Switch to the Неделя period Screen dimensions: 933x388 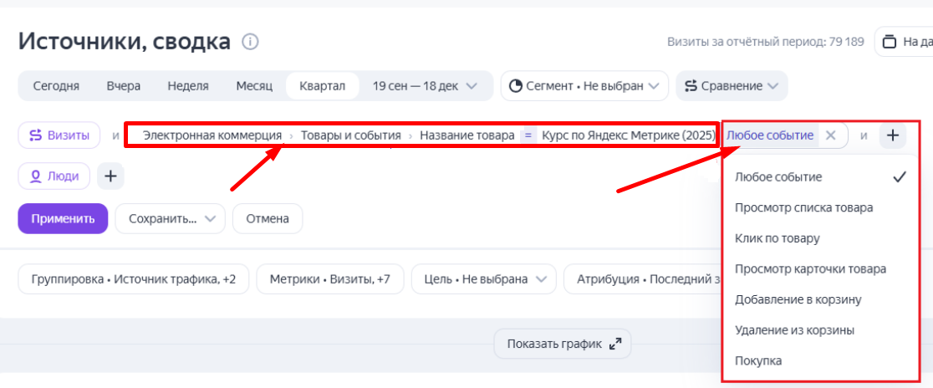188,85
